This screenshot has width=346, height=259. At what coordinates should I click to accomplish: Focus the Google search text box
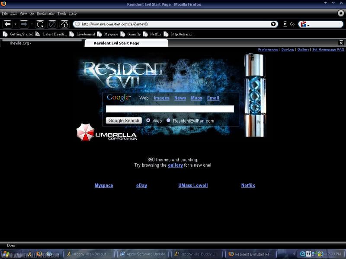170,109
